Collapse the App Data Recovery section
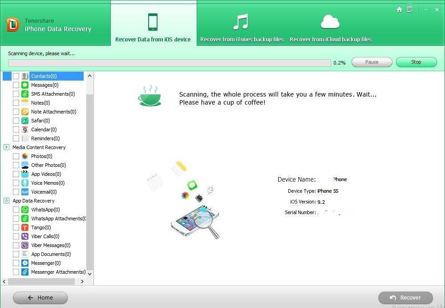 click(6, 201)
